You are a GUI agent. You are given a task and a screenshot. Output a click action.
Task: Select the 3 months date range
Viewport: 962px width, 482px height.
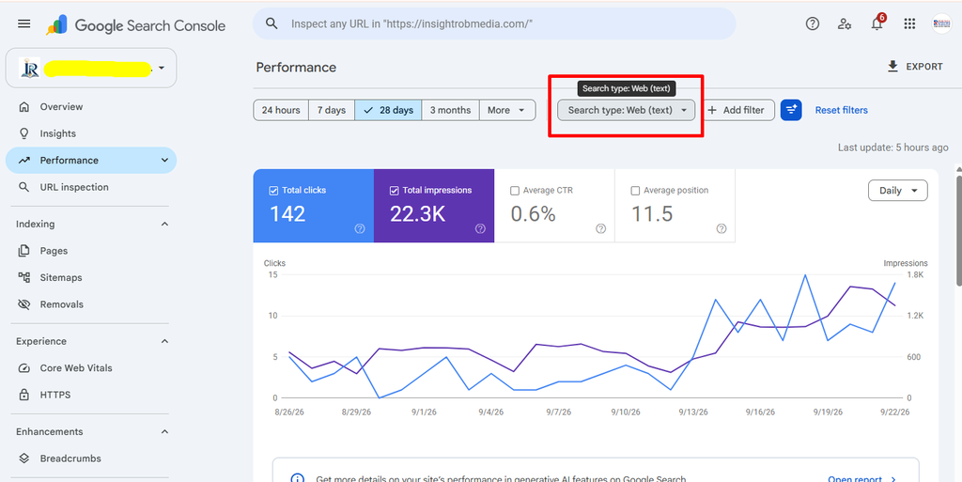coord(450,110)
